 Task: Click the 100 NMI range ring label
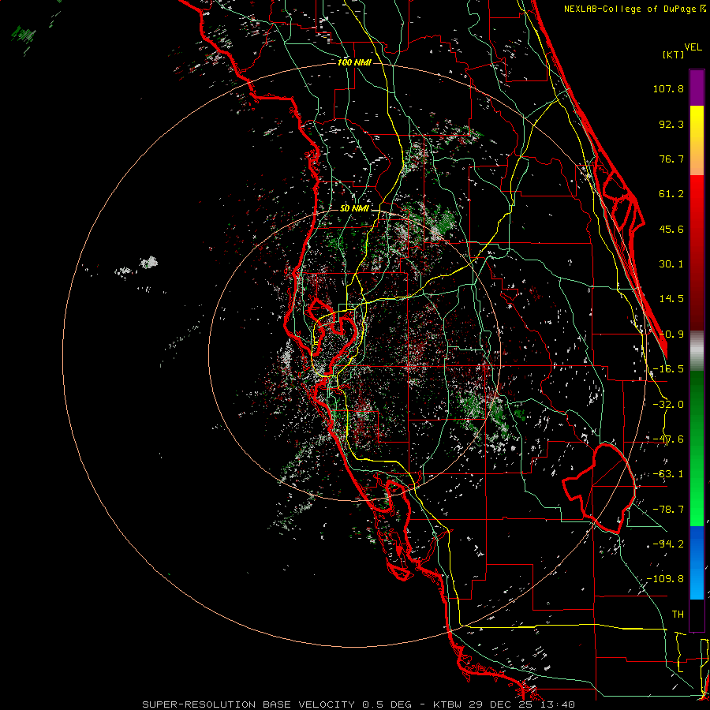pyautogui.click(x=354, y=62)
